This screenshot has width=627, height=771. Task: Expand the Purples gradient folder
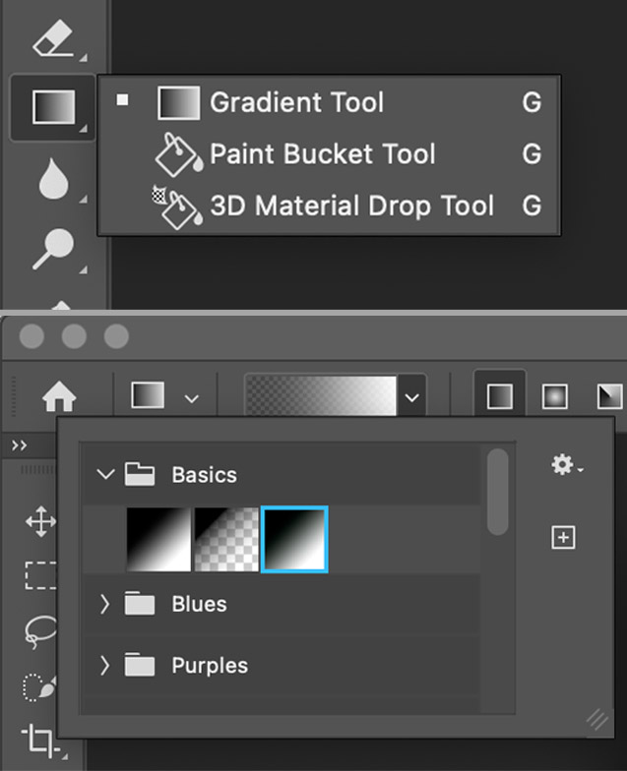click(104, 665)
